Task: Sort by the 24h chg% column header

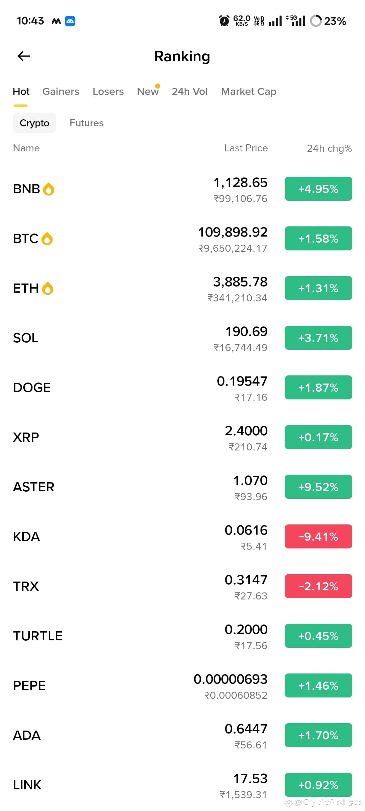Action: (x=329, y=148)
